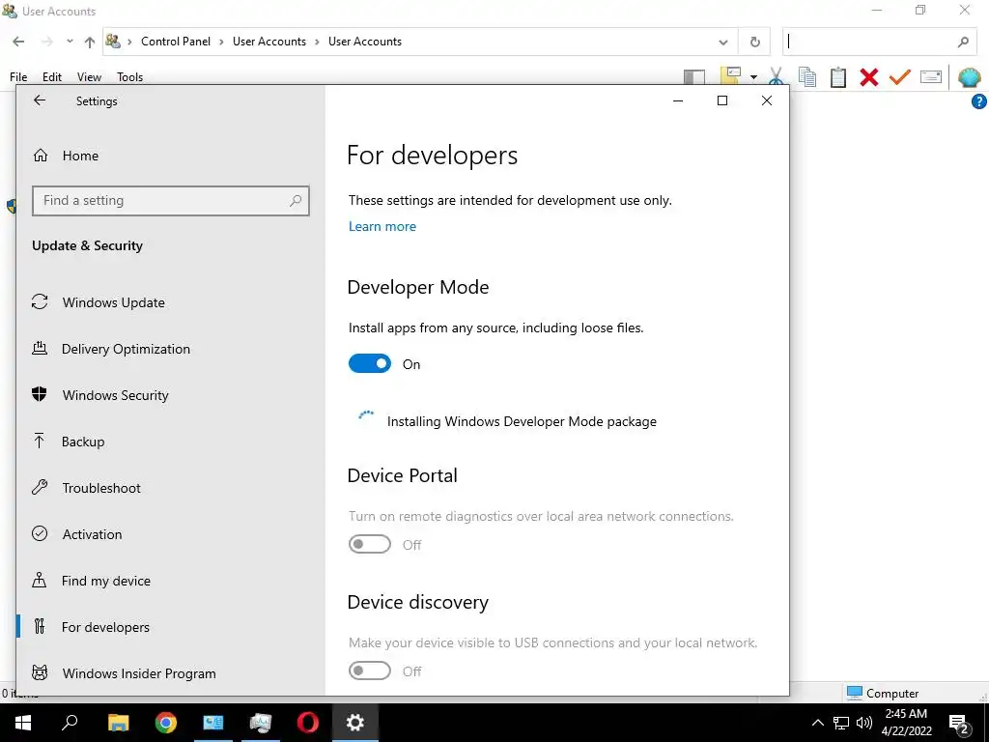
Task: Click first User Accounts breadcrumb
Action: point(269,42)
